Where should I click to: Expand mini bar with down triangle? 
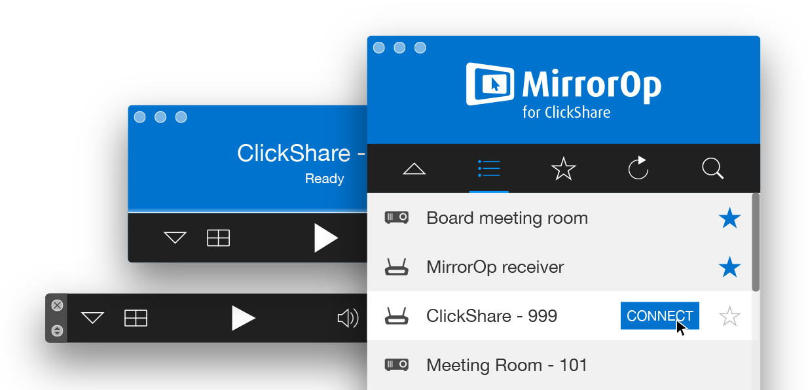(93, 319)
